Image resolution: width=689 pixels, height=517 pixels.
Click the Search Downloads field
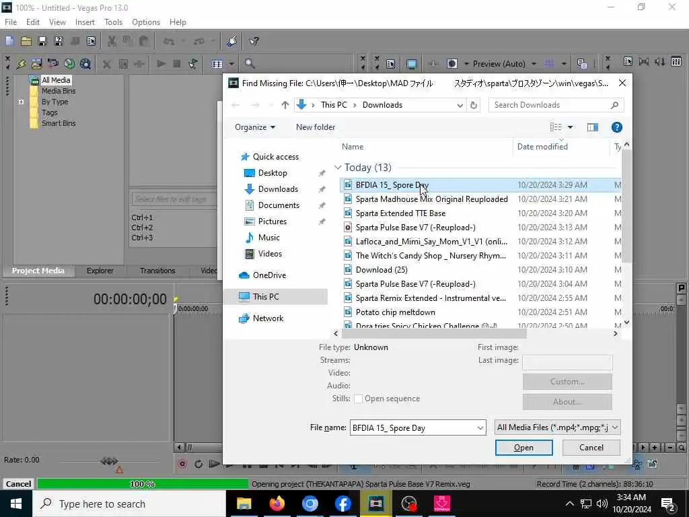coord(556,105)
